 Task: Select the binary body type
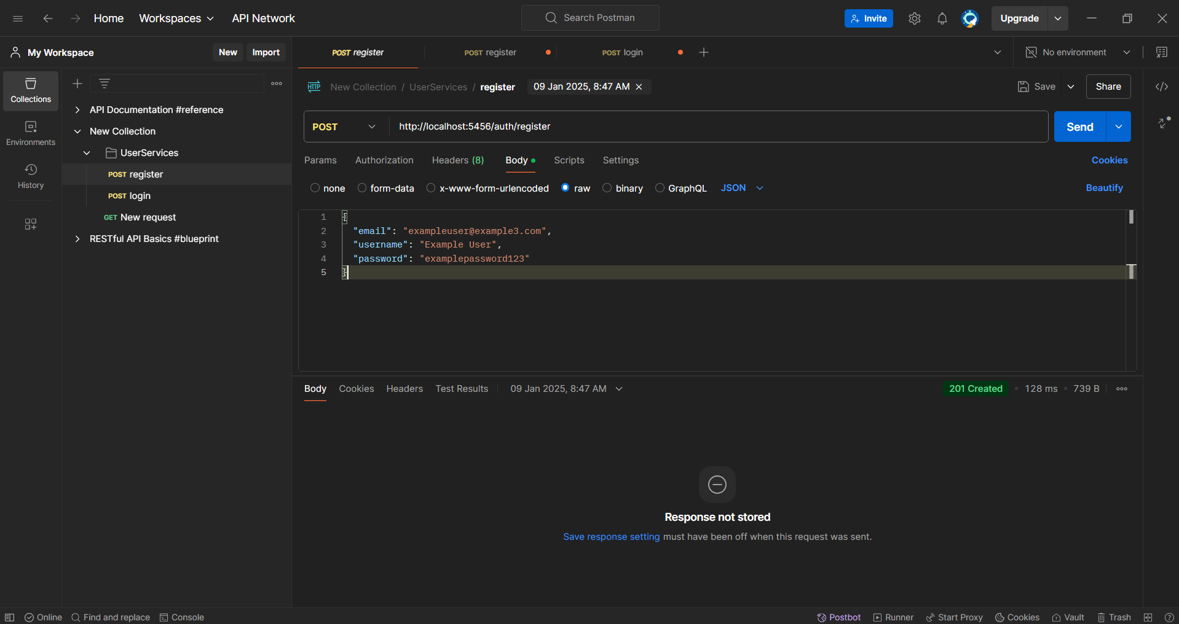click(607, 188)
